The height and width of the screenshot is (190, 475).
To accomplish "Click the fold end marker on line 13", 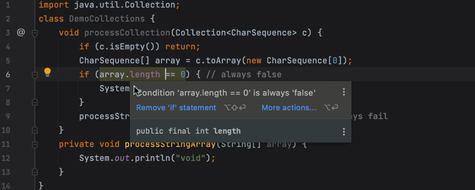I will pos(35,172).
